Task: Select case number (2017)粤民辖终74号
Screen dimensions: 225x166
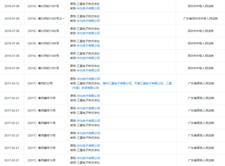Action: click(x=41, y=160)
